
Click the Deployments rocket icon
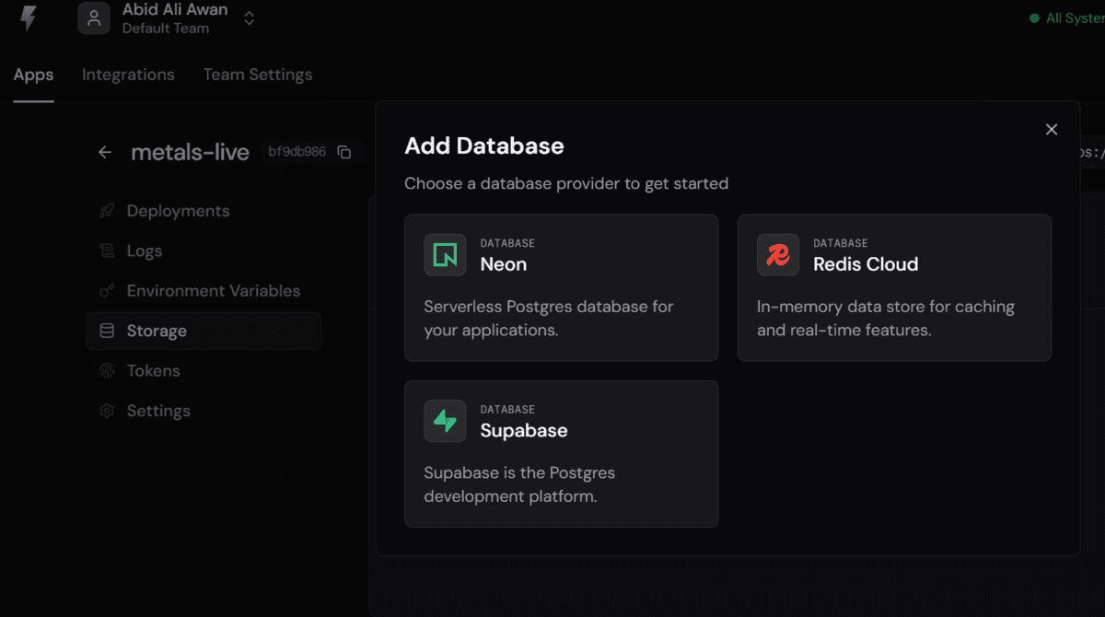[107, 211]
